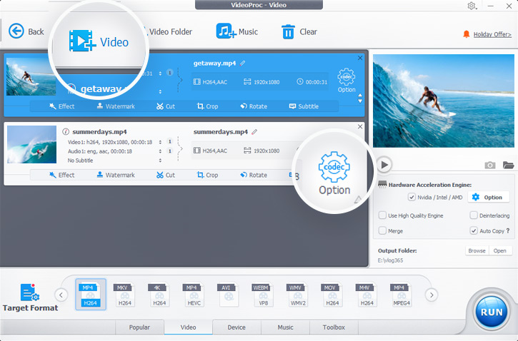
Task: Remove getaway.mp4 from the list
Action: click(360, 58)
